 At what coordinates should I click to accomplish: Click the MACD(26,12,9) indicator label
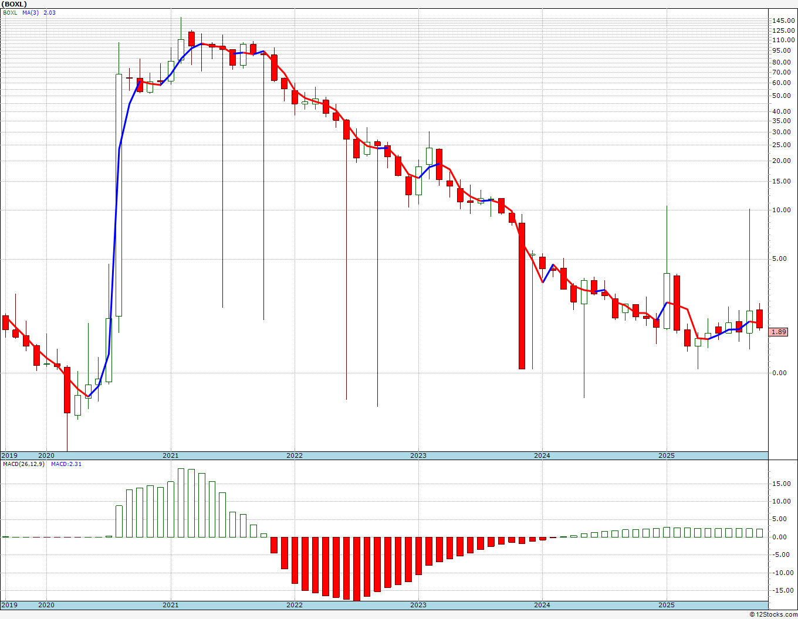click(x=23, y=464)
